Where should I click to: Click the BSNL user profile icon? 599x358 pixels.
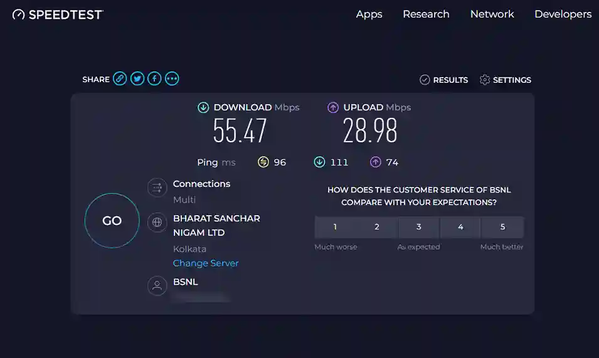pyautogui.click(x=157, y=285)
